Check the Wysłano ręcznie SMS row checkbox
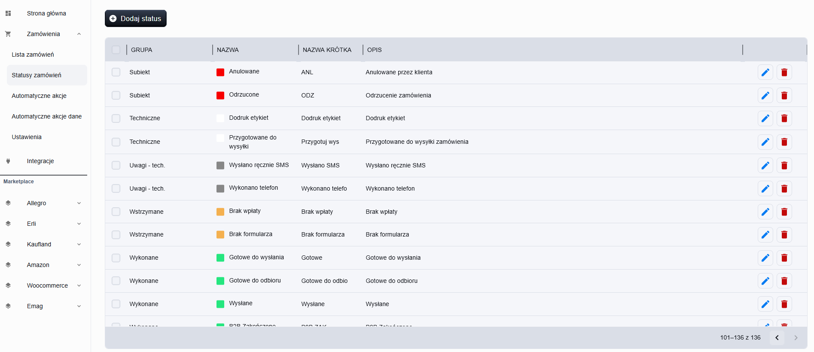Image resolution: width=814 pixels, height=352 pixels. click(x=116, y=165)
